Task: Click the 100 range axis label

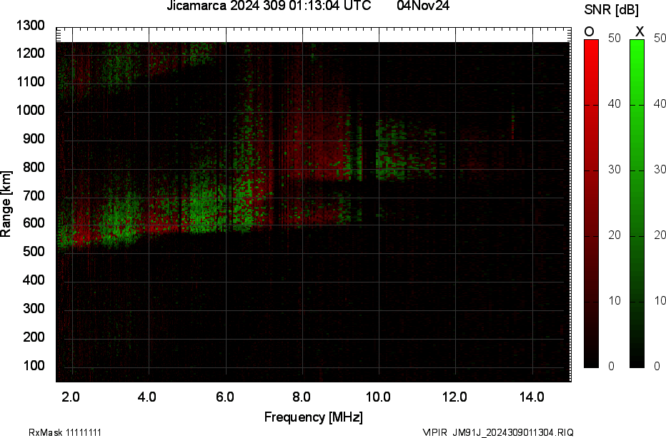Action: click(x=34, y=365)
